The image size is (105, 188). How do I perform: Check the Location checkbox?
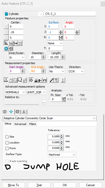(x=7, y=143)
